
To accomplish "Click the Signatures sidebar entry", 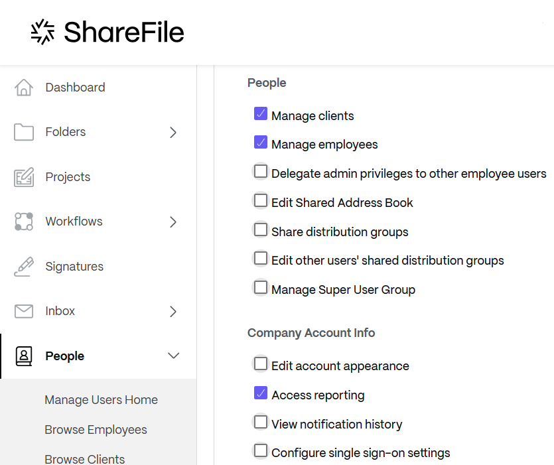I will click(x=74, y=266).
